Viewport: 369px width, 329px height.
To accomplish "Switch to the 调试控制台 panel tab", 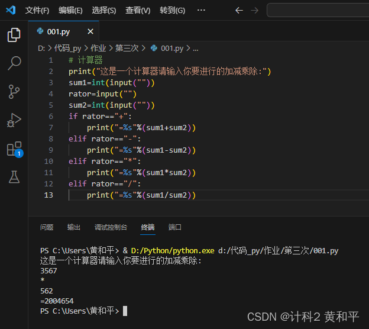I will [111, 227].
